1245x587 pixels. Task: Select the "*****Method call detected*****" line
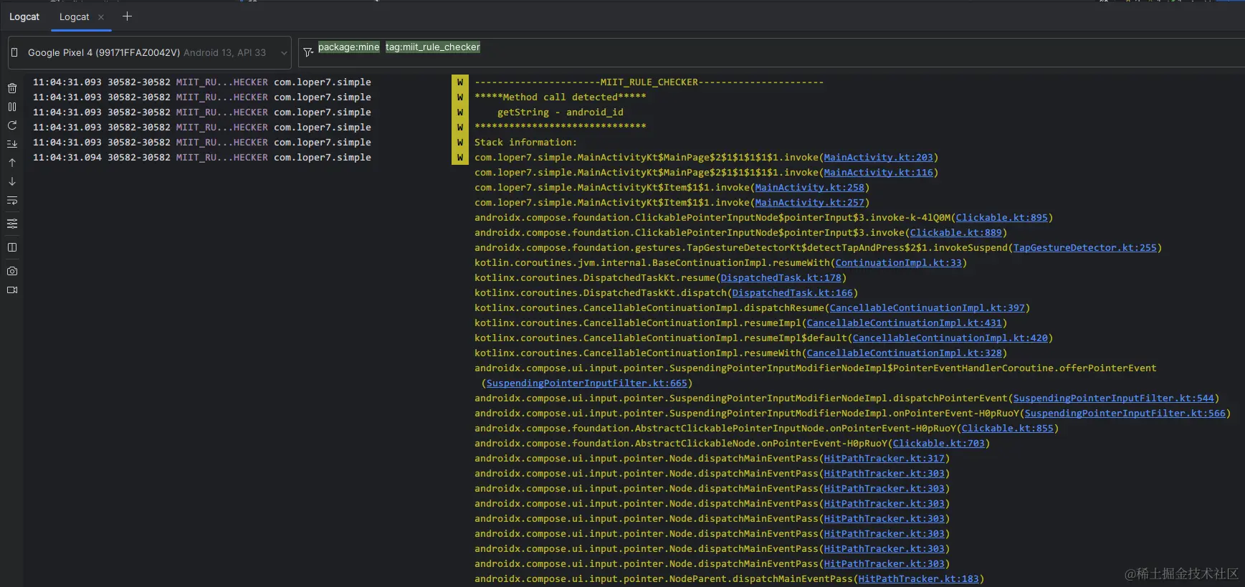[x=560, y=97]
